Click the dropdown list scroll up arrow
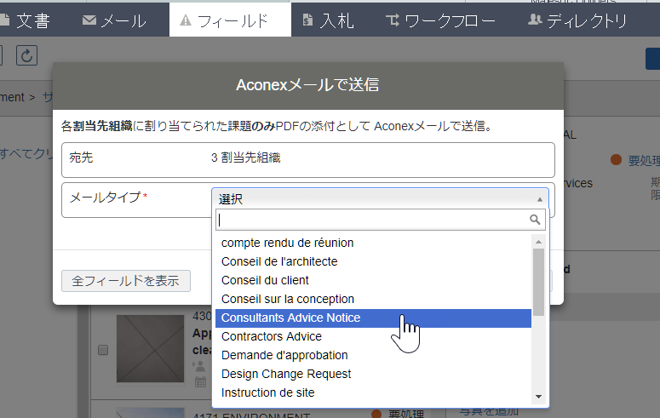The image size is (660, 418). (538, 242)
